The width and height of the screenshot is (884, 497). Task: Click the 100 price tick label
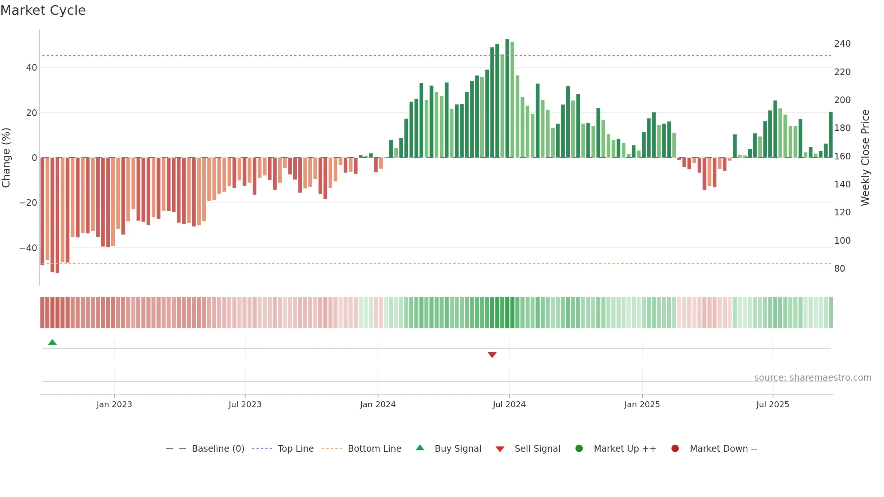pyautogui.click(x=842, y=240)
